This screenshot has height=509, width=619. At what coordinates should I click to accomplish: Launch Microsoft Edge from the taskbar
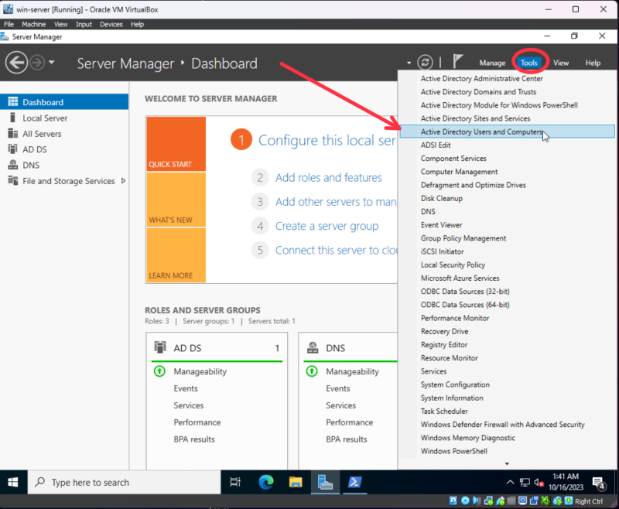pyautogui.click(x=265, y=482)
